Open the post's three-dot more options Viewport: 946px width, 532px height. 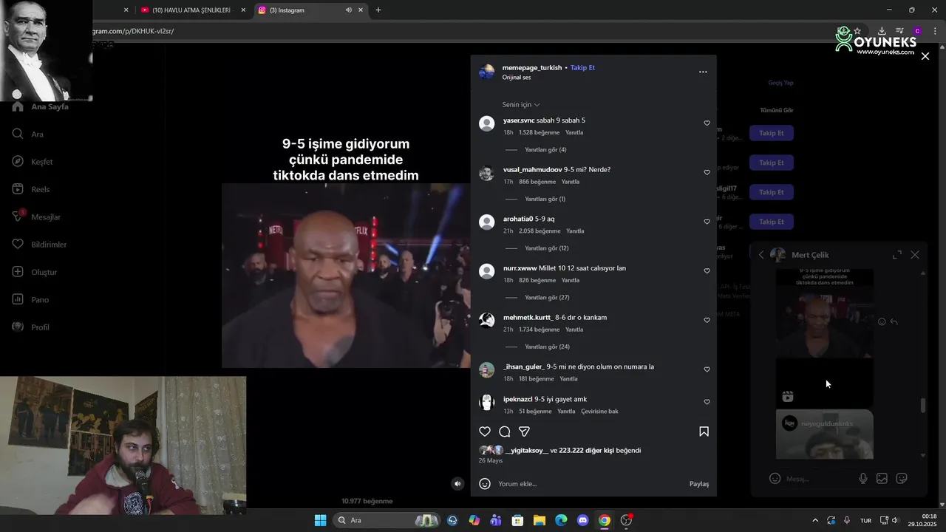coord(703,72)
